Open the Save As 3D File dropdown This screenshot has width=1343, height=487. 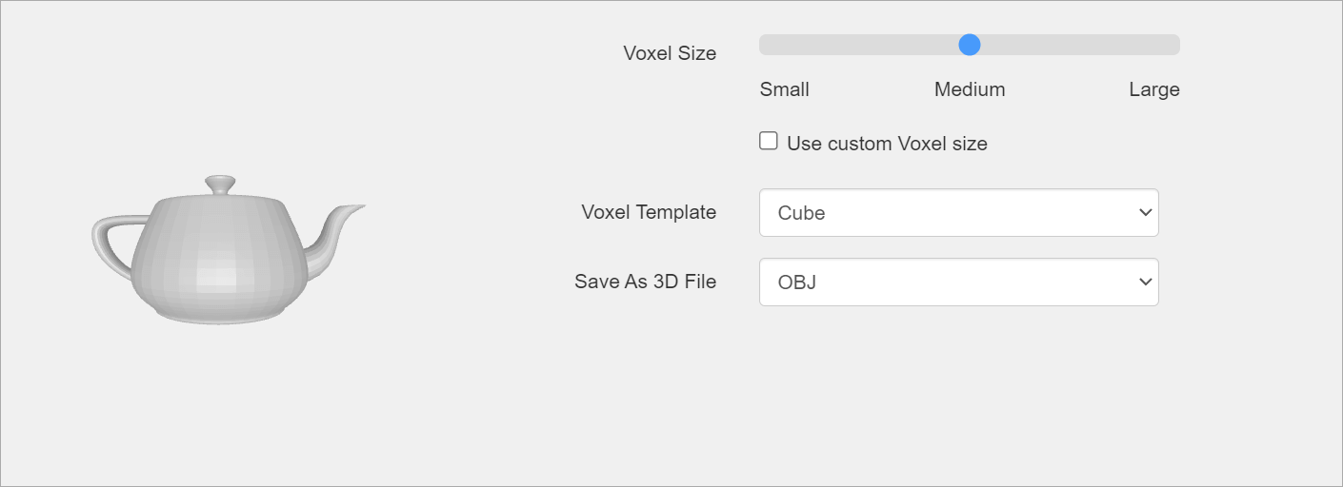click(957, 282)
